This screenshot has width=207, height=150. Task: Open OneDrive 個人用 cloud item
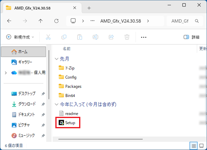28,73
